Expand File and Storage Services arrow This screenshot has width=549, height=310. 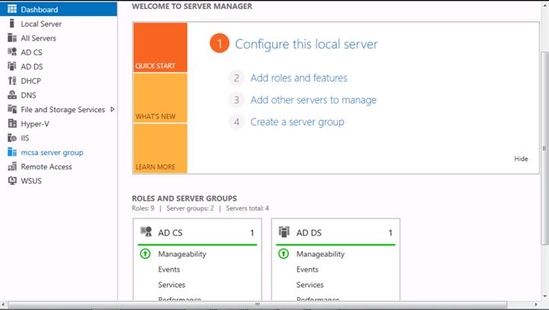[112, 109]
